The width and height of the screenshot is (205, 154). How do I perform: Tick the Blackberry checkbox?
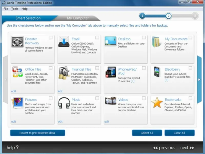190,68
